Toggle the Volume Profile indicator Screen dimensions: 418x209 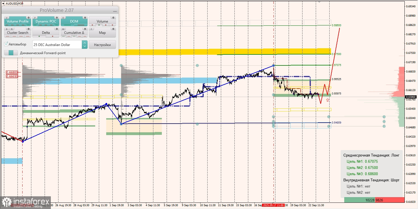(x=18, y=21)
